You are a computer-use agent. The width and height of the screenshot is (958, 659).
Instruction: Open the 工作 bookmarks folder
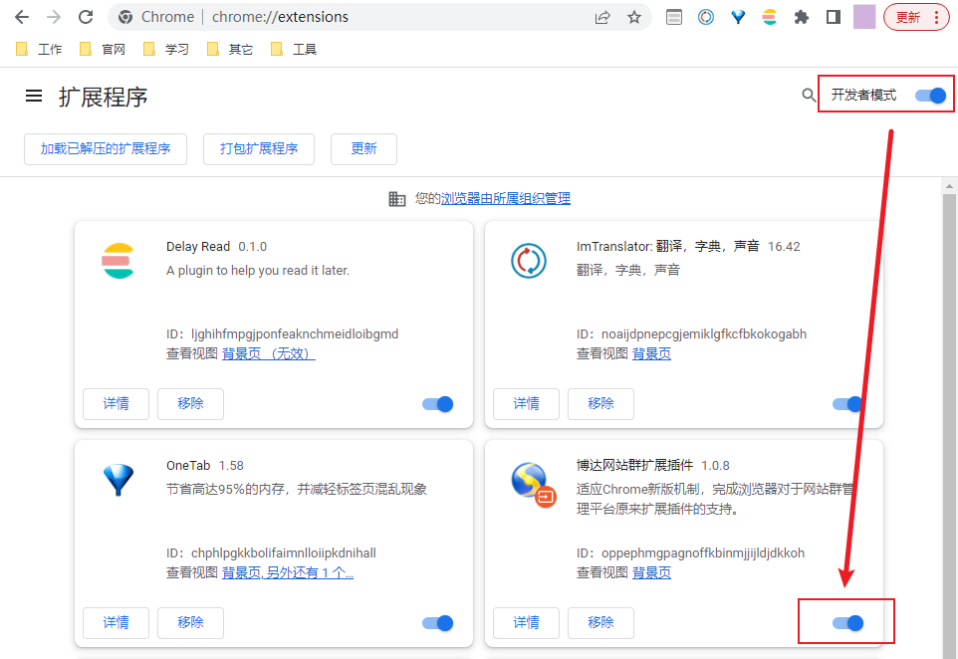tap(39, 50)
